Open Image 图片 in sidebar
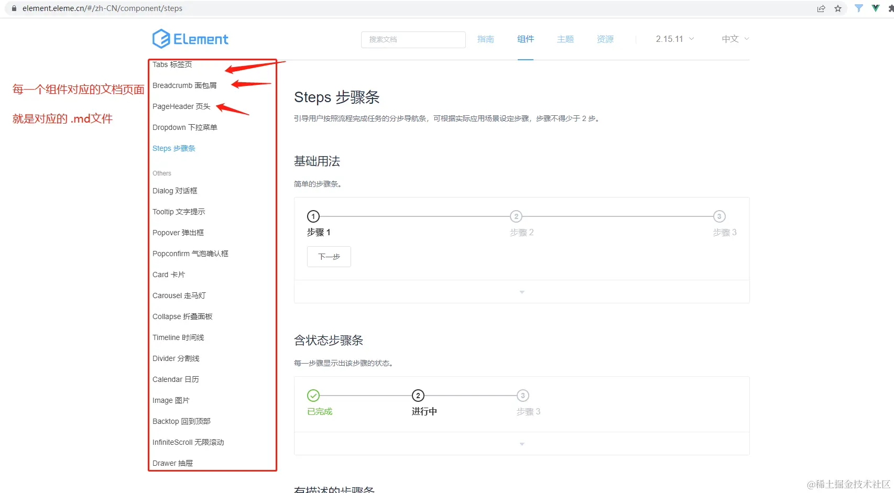894x493 pixels. (x=171, y=400)
